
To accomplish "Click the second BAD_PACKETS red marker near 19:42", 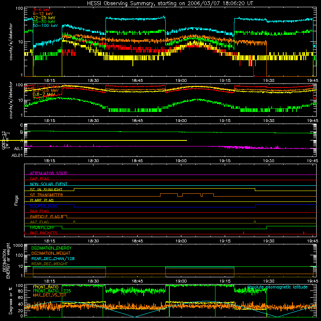I will tap(304, 233).
